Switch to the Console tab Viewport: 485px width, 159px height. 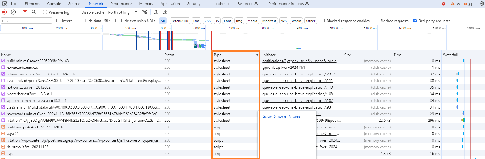[x=54, y=4]
